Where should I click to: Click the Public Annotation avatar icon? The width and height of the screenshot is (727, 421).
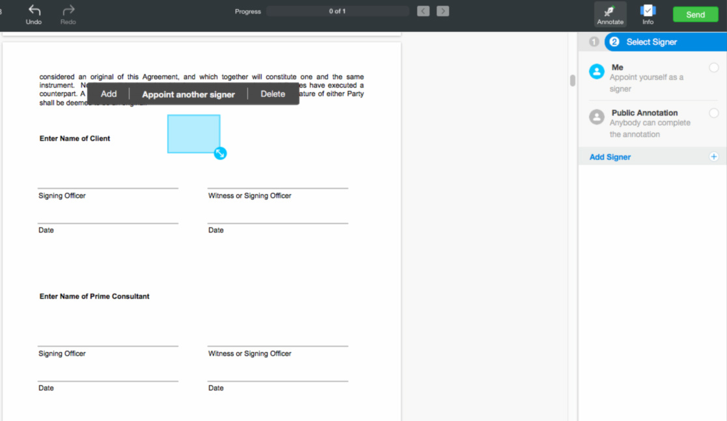pos(597,117)
